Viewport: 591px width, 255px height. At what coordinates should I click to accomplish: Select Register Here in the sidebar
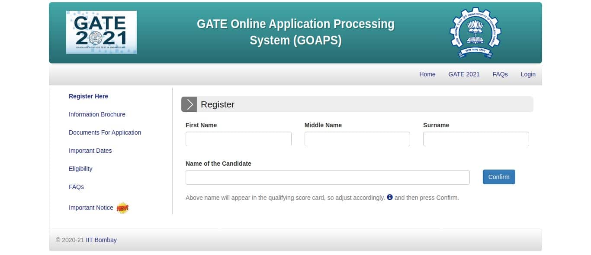88,96
